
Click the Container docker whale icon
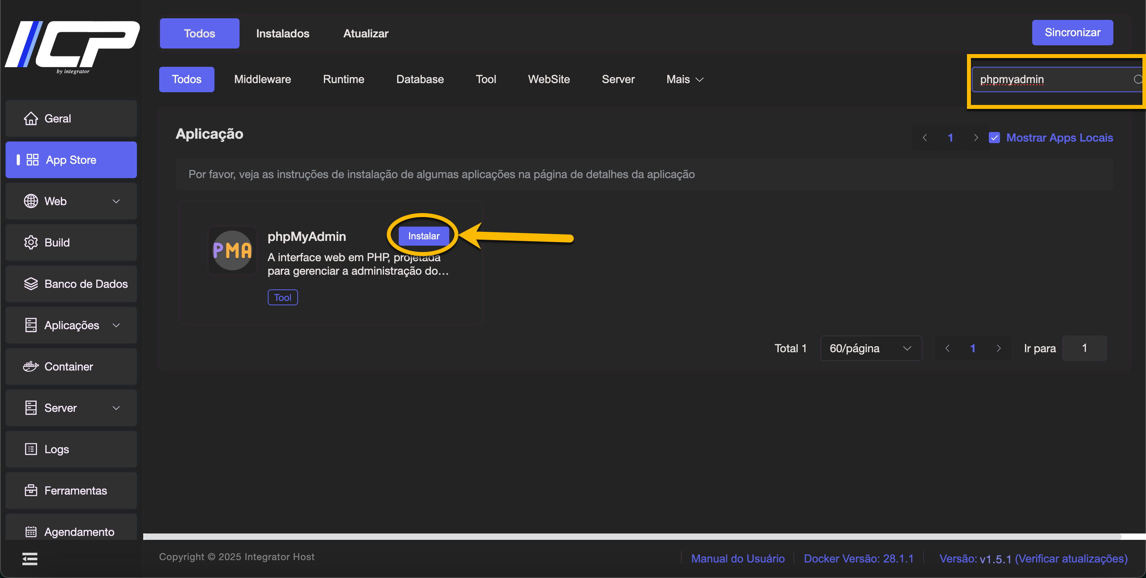click(x=31, y=367)
